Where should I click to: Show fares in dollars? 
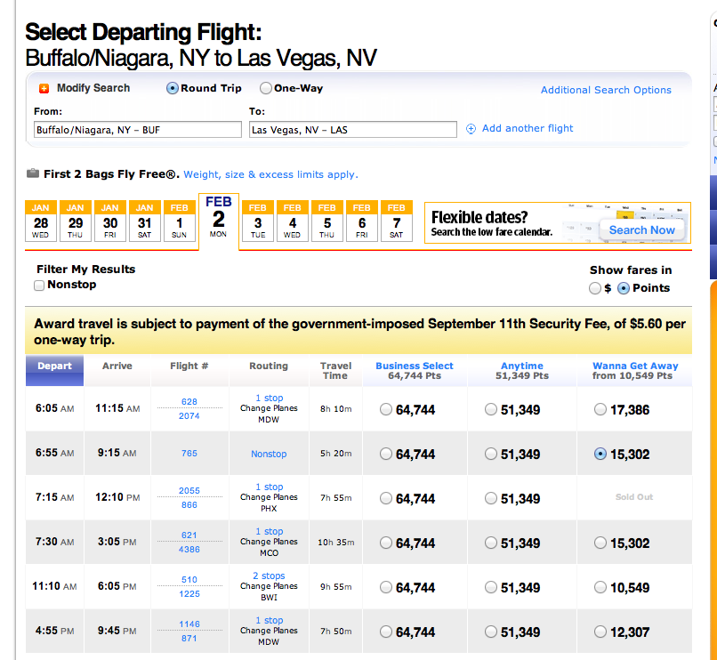pos(595,288)
